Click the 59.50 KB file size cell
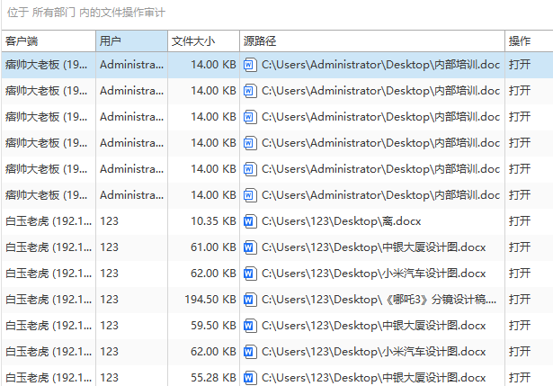 point(213,326)
